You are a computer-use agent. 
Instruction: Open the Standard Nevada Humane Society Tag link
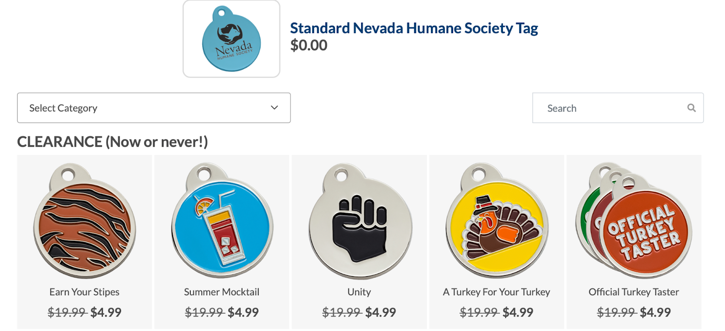click(x=414, y=28)
